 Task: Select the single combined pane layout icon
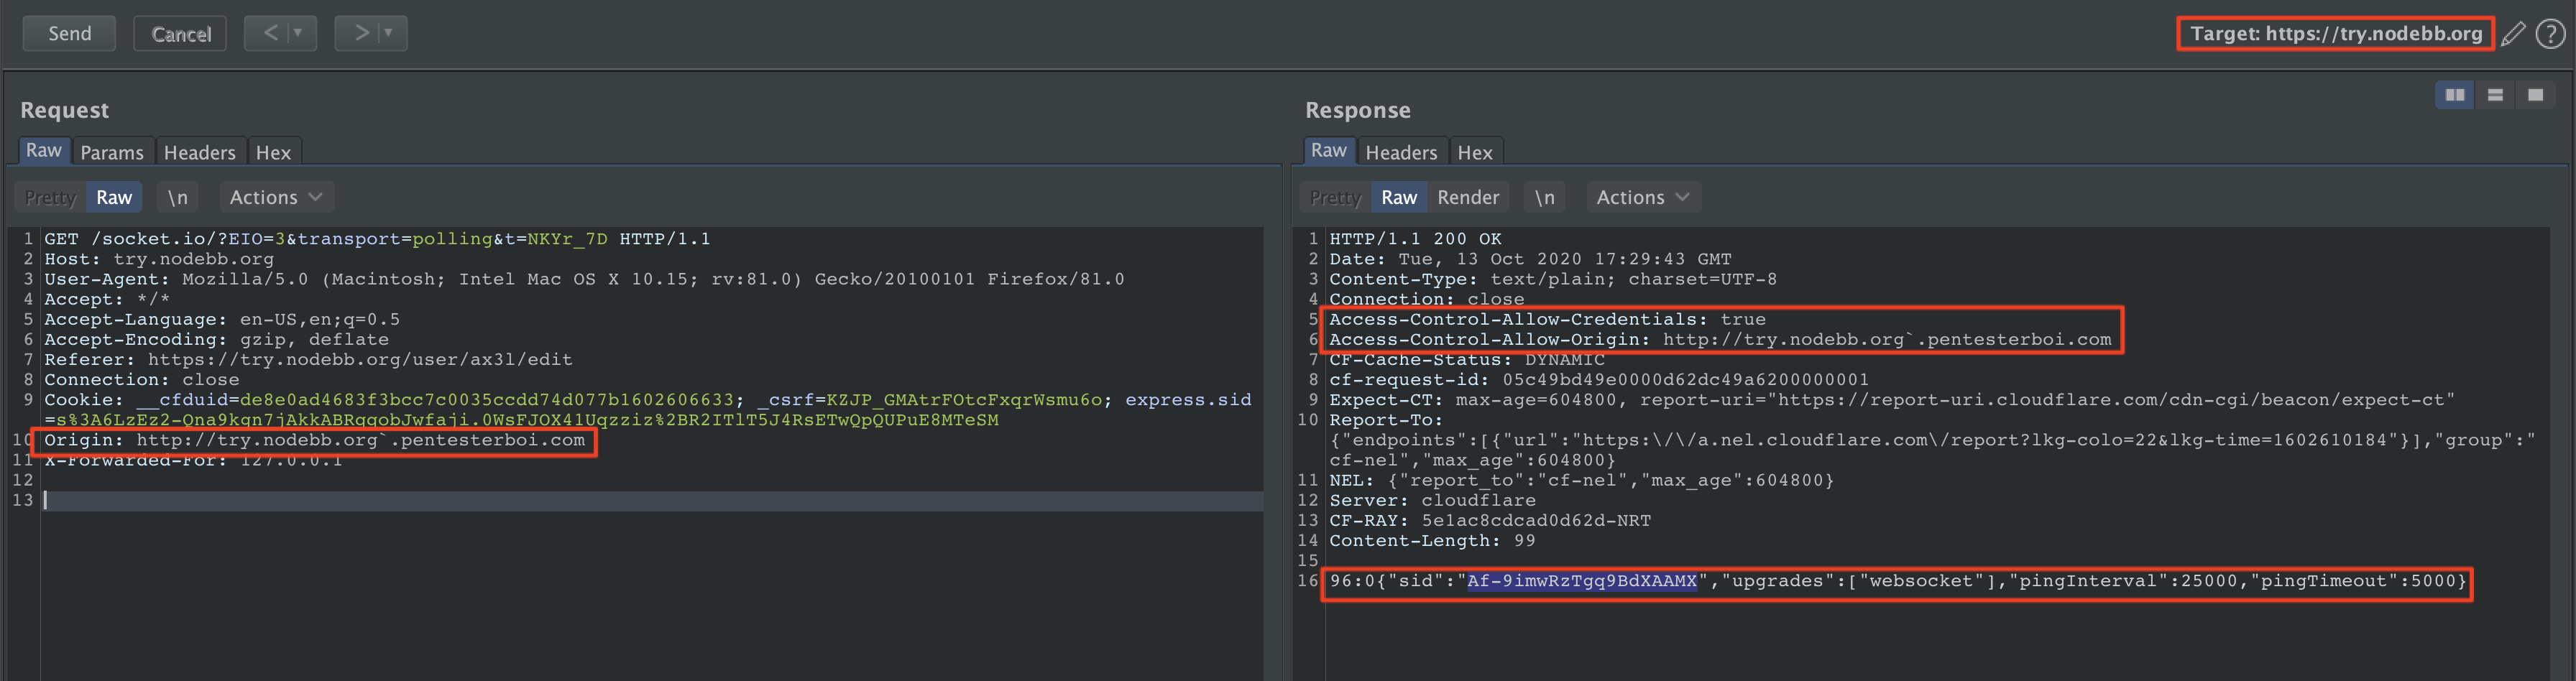coord(2535,95)
